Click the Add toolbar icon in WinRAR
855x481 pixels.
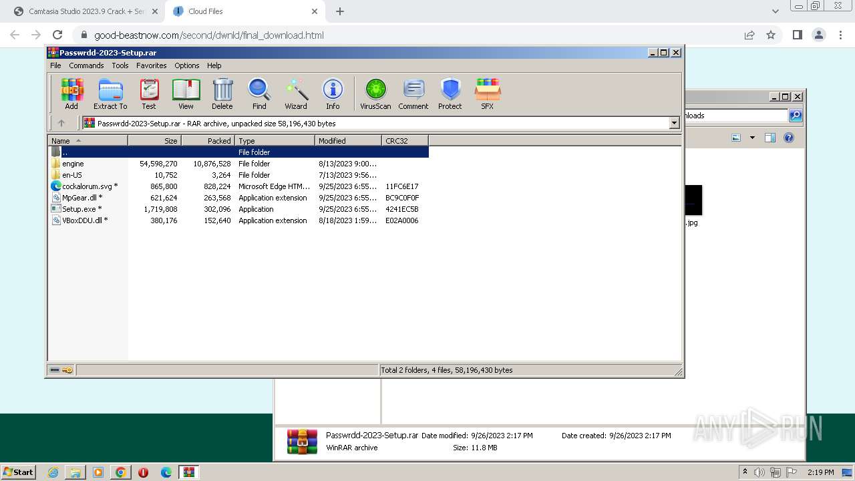tap(71, 94)
